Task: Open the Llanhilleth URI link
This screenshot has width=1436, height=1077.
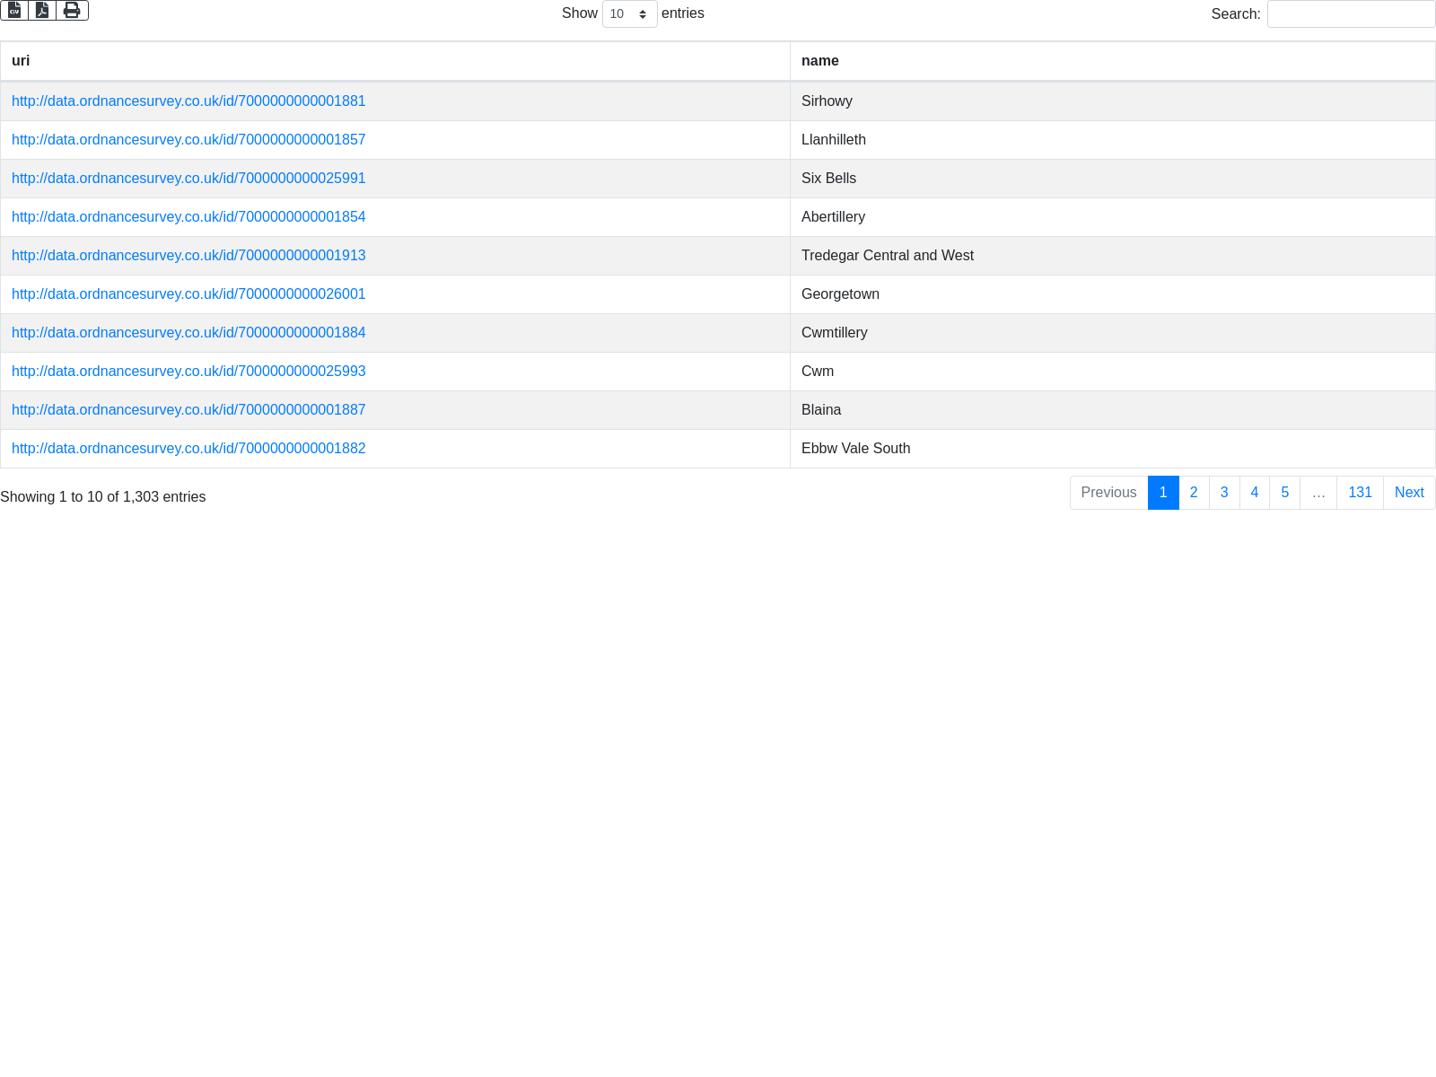Action: [x=188, y=140]
